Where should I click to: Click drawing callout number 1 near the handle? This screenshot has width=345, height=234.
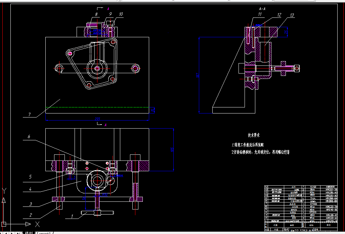72,217
